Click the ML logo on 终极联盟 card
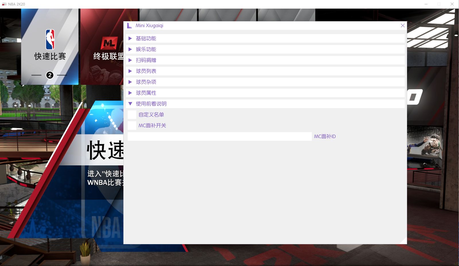The width and height of the screenshot is (459, 266). pyautogui.click(x=109, y=43)
